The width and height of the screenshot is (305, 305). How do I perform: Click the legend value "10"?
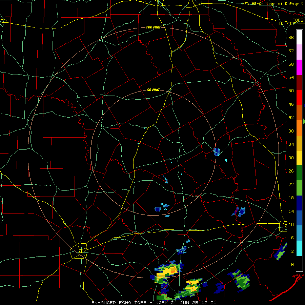(291, 225)
